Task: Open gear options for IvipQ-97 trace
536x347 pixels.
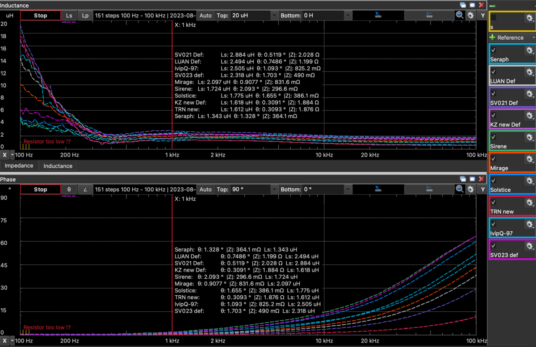Action: point(530,224)
